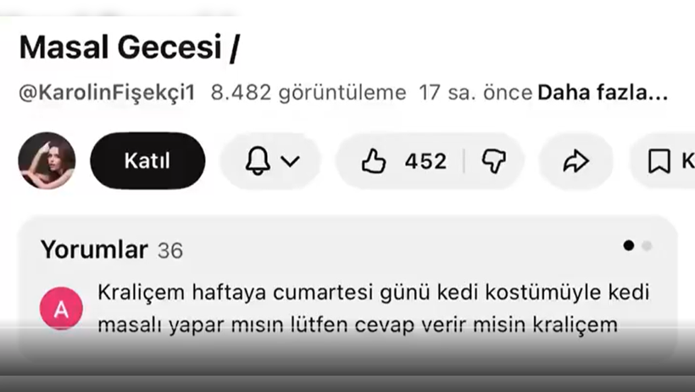
Task: Tap the '8.482 görüntüleme' view count
Action: 308,92
